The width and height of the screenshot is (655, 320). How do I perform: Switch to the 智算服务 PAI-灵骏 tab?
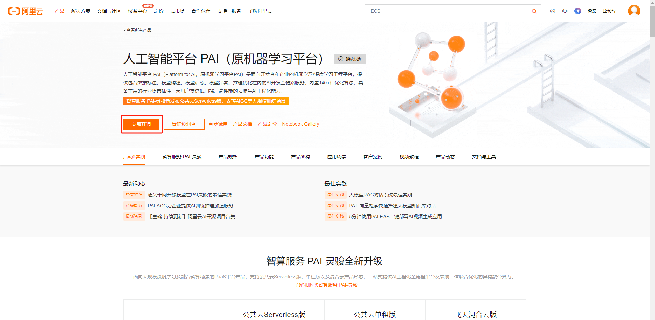coord(182,157)
